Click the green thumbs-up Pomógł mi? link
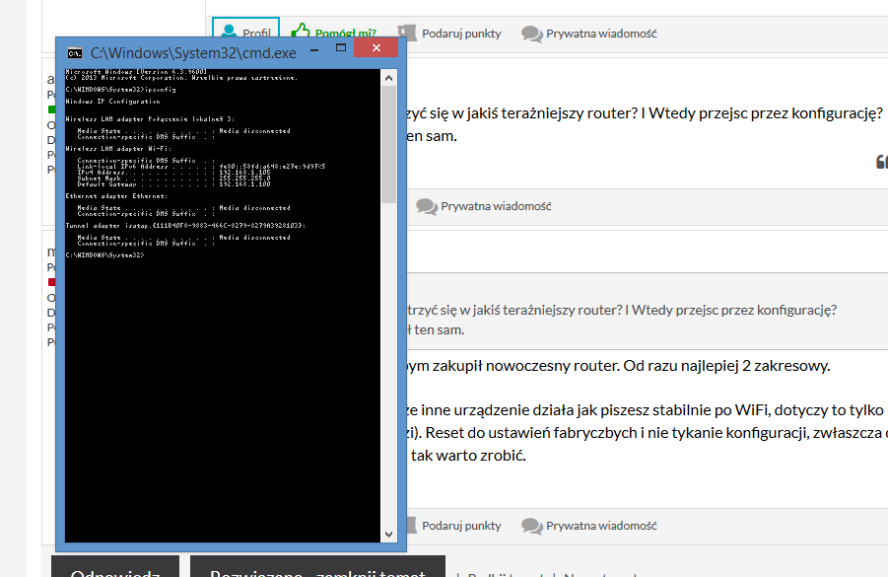This screenshot has width=888, height=577. pyautogui.click(x=333, y=32)
